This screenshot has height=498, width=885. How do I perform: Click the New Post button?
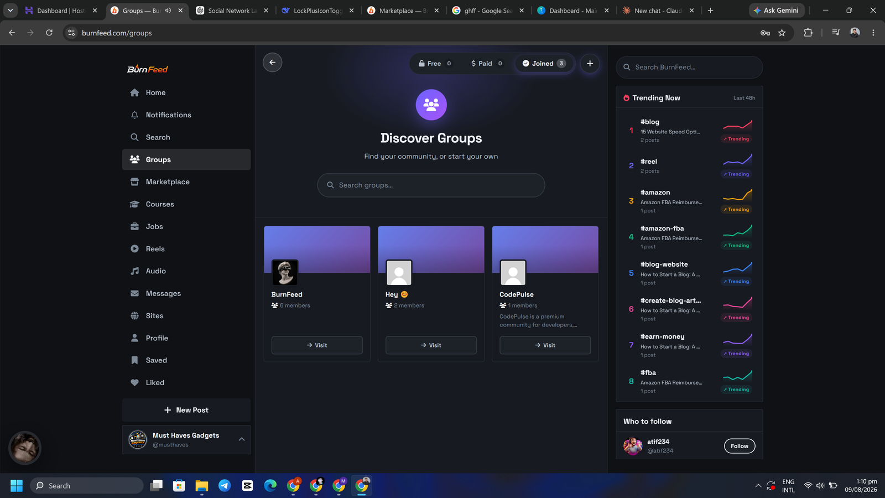click(x=186, y=410)
